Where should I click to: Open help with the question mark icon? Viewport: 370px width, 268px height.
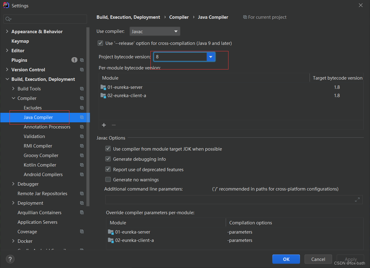point(10,259)
